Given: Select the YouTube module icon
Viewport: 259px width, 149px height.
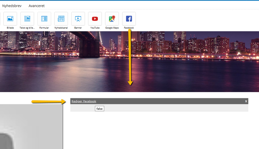Looking at the screenshot, I should click(x=95, y=19).
